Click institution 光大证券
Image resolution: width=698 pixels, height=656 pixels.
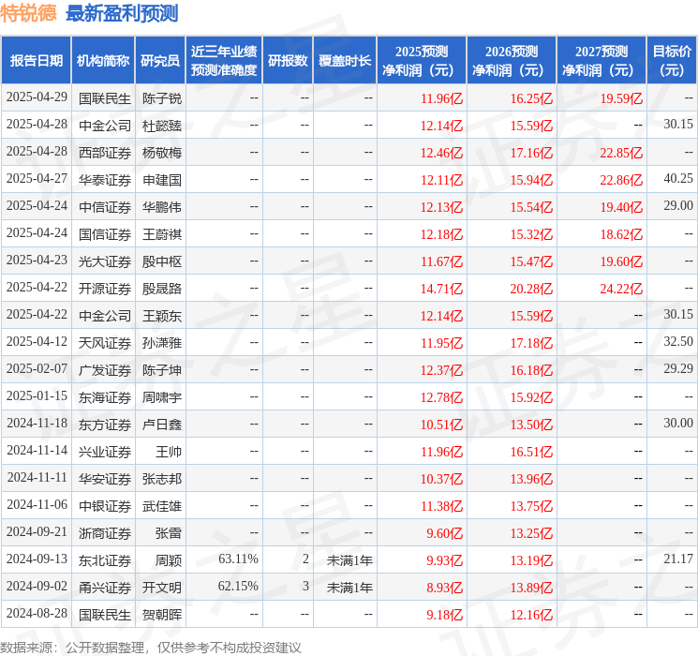pos(105,261)
